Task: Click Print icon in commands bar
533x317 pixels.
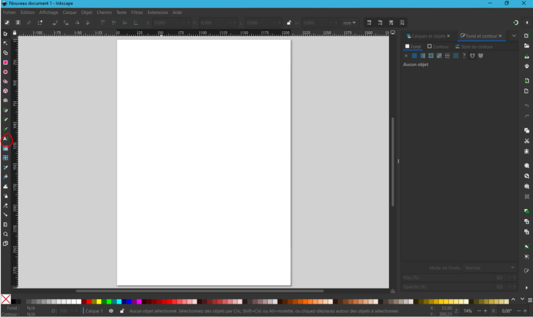Action: [526, 66]
